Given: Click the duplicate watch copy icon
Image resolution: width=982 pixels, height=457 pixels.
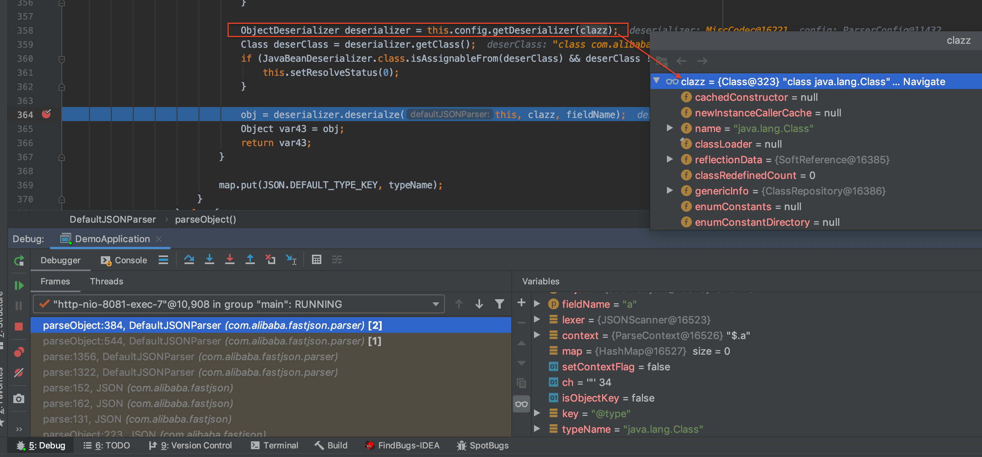Looking at the screenshot, I should (521, 383).
